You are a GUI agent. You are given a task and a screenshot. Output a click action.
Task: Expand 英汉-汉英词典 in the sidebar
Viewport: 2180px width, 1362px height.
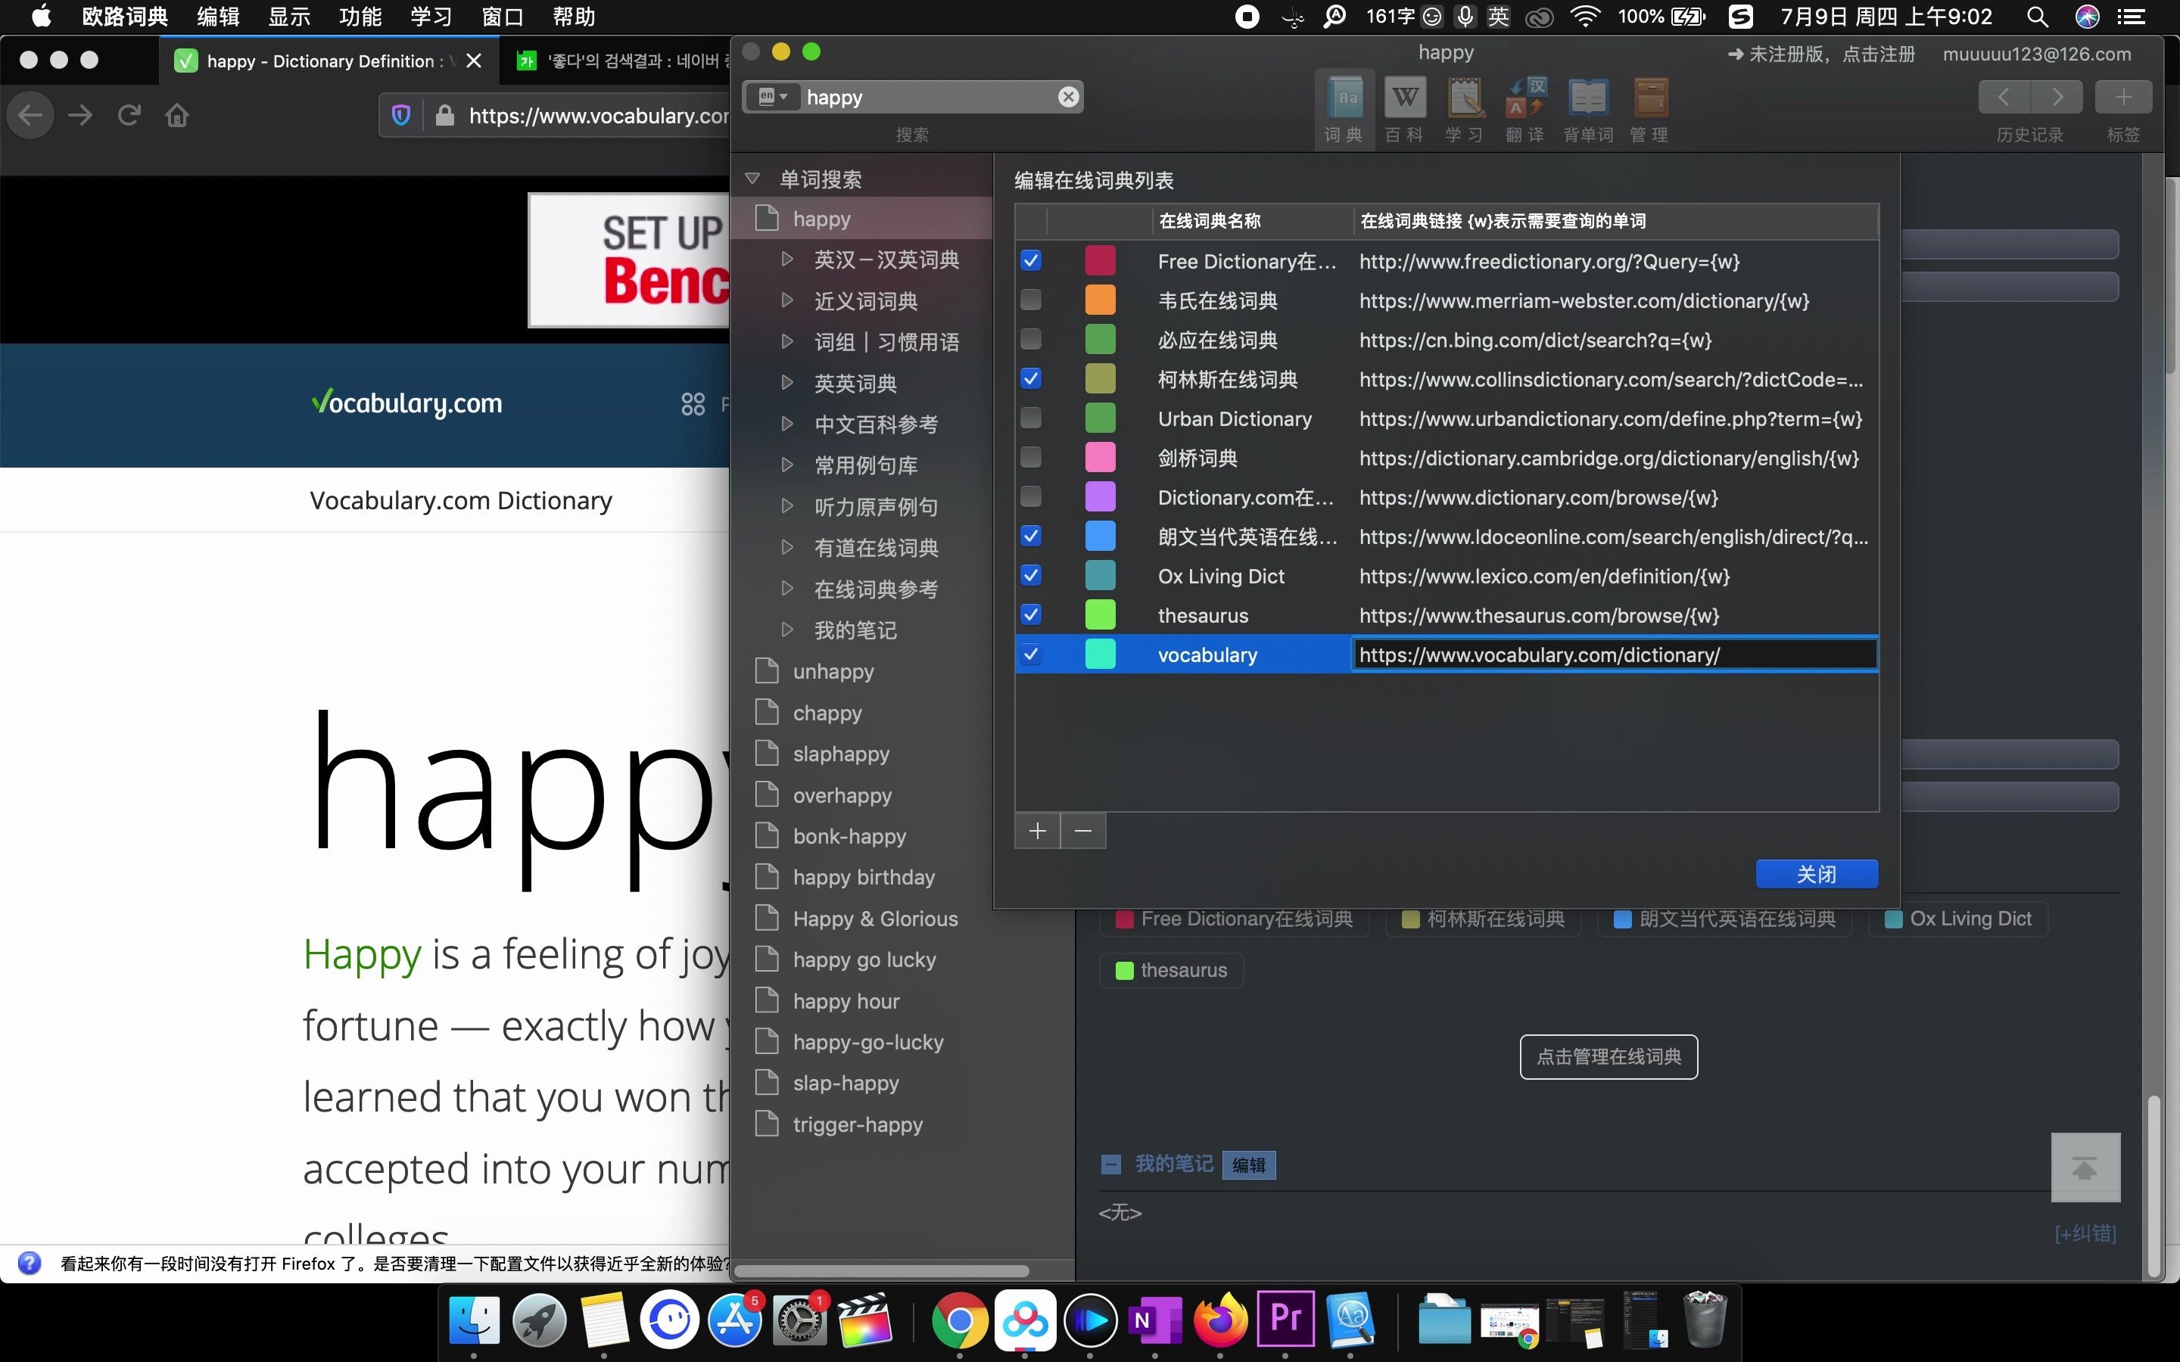pyautogui.click(x=787, y=260)
